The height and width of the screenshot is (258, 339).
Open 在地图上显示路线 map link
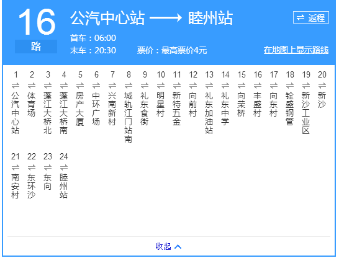coord(296,50)
